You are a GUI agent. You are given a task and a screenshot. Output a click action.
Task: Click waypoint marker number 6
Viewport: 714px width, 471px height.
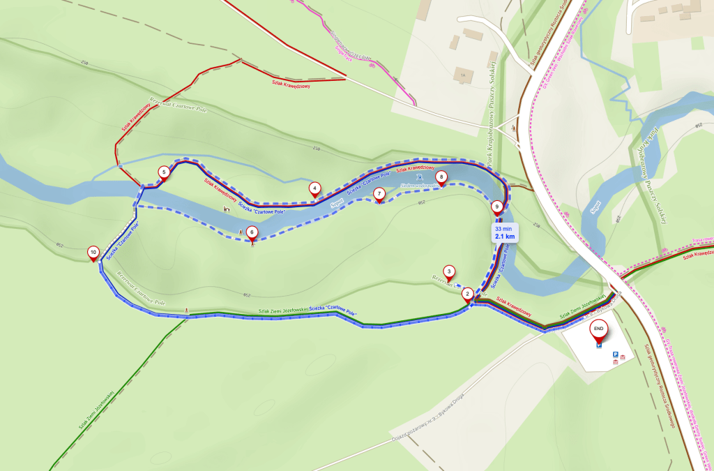(x=252, y=234)
